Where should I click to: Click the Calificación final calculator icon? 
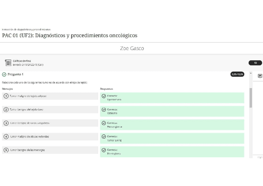(x=8, y=63)
